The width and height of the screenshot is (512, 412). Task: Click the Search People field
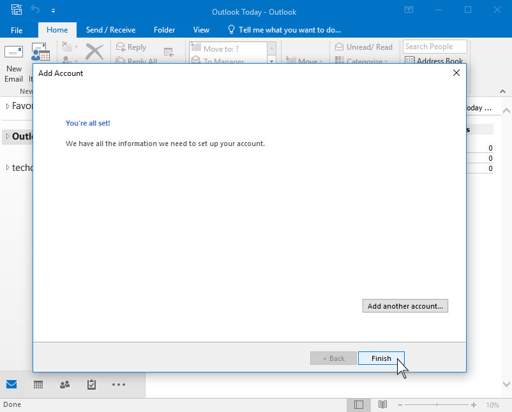pyautogui.click(x=435, y=47)
